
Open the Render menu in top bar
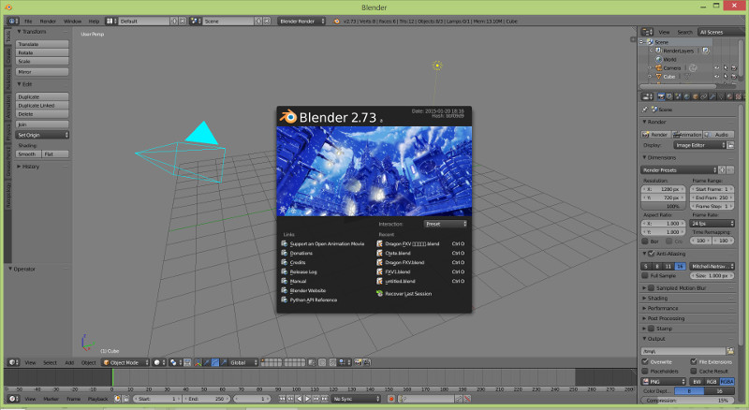coord(48,21)
